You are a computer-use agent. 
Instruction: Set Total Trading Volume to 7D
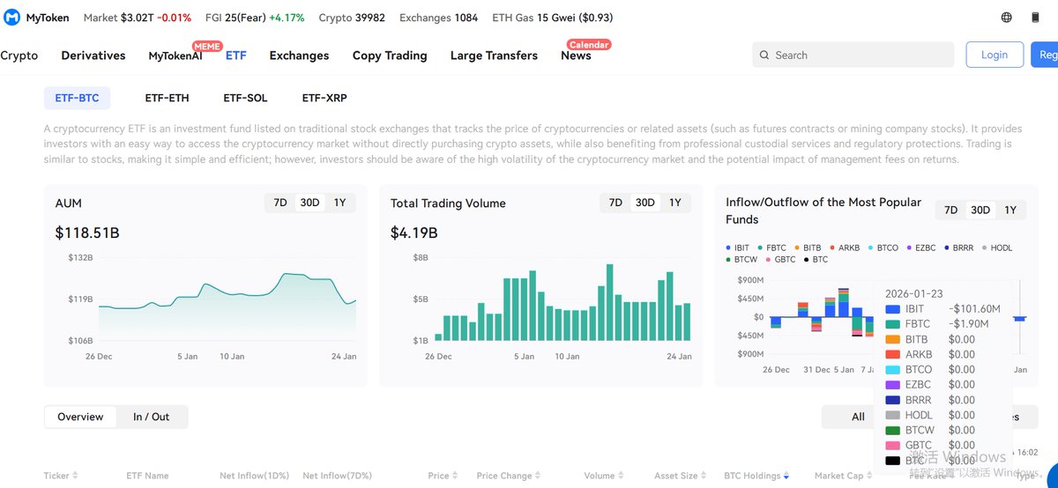pyautogui.click(x=615, y=203)
